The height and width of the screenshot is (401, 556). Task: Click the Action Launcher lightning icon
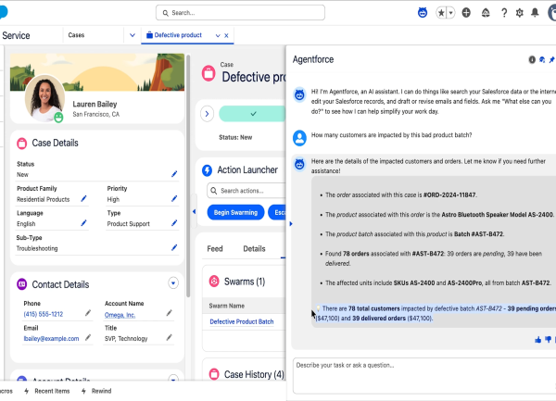[x=207, y=170]
